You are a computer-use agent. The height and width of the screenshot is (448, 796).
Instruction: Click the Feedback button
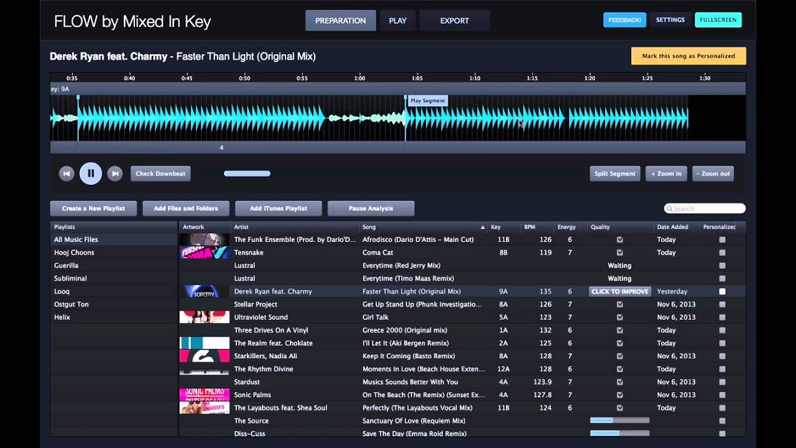624,20
